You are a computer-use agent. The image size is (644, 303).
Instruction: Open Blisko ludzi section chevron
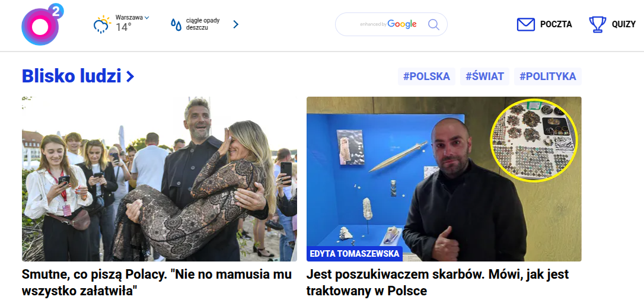pyautogui.click(x=130, y=76)
